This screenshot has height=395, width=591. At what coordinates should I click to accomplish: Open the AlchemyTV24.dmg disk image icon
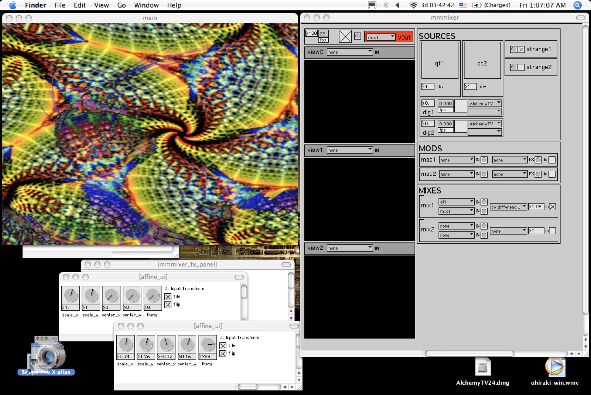pyautogui.click(x=482, y=368)
